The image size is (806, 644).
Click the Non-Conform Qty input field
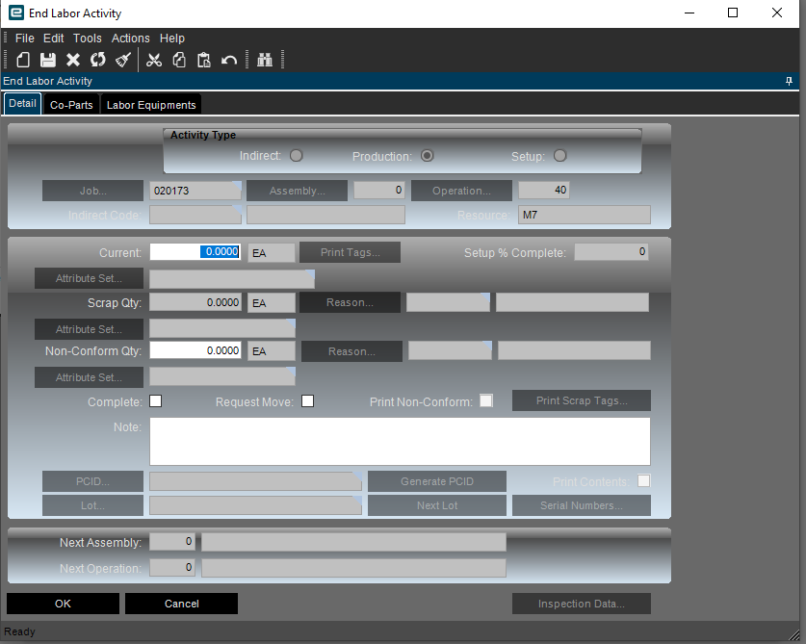(x=195, y=350)
